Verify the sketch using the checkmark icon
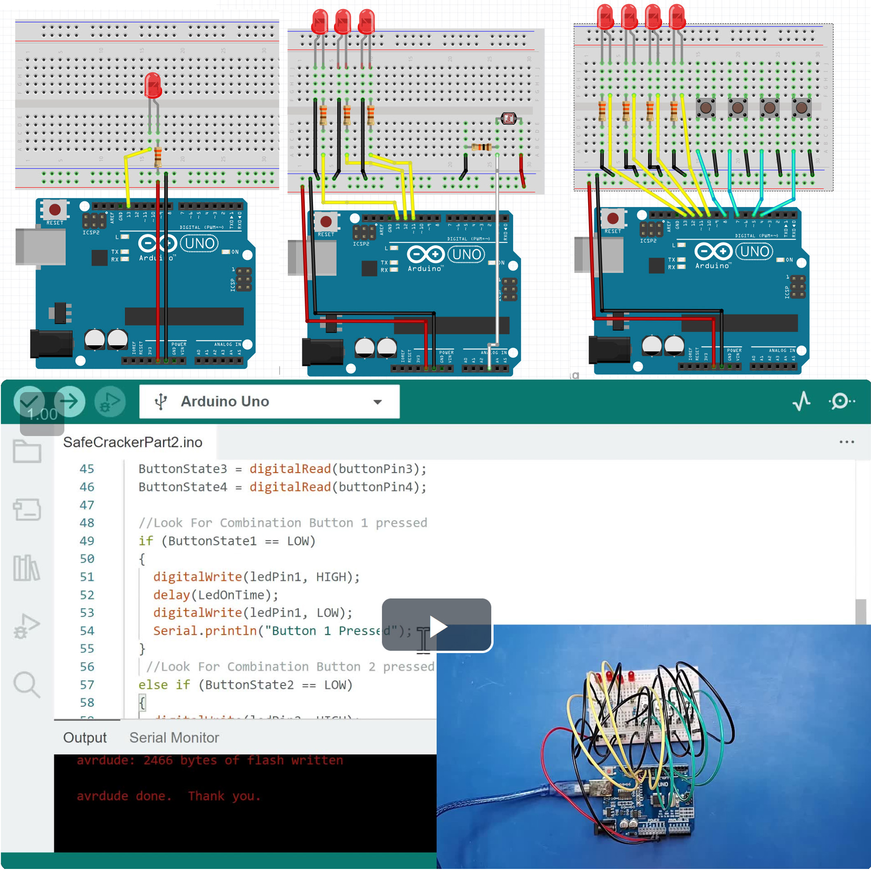This screenshot has height=871, width=871. click(x=30, y=401)
